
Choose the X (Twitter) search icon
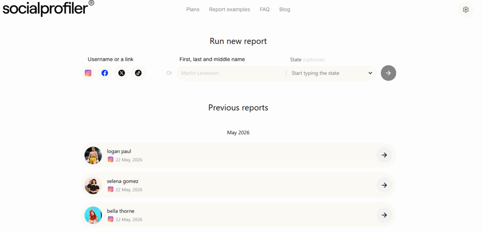(x=122, y=73)
